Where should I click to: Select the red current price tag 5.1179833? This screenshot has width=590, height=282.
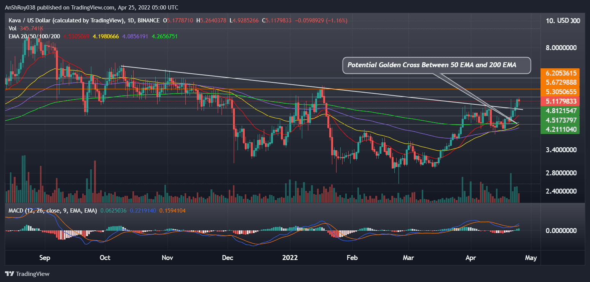tap(560, 101)
